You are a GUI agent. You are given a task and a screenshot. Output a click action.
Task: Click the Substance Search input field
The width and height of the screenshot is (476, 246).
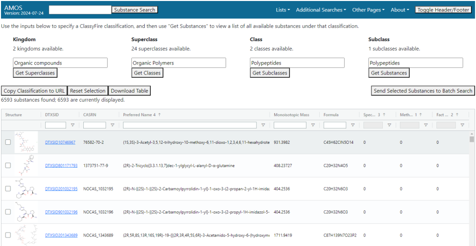click(80, 9)
